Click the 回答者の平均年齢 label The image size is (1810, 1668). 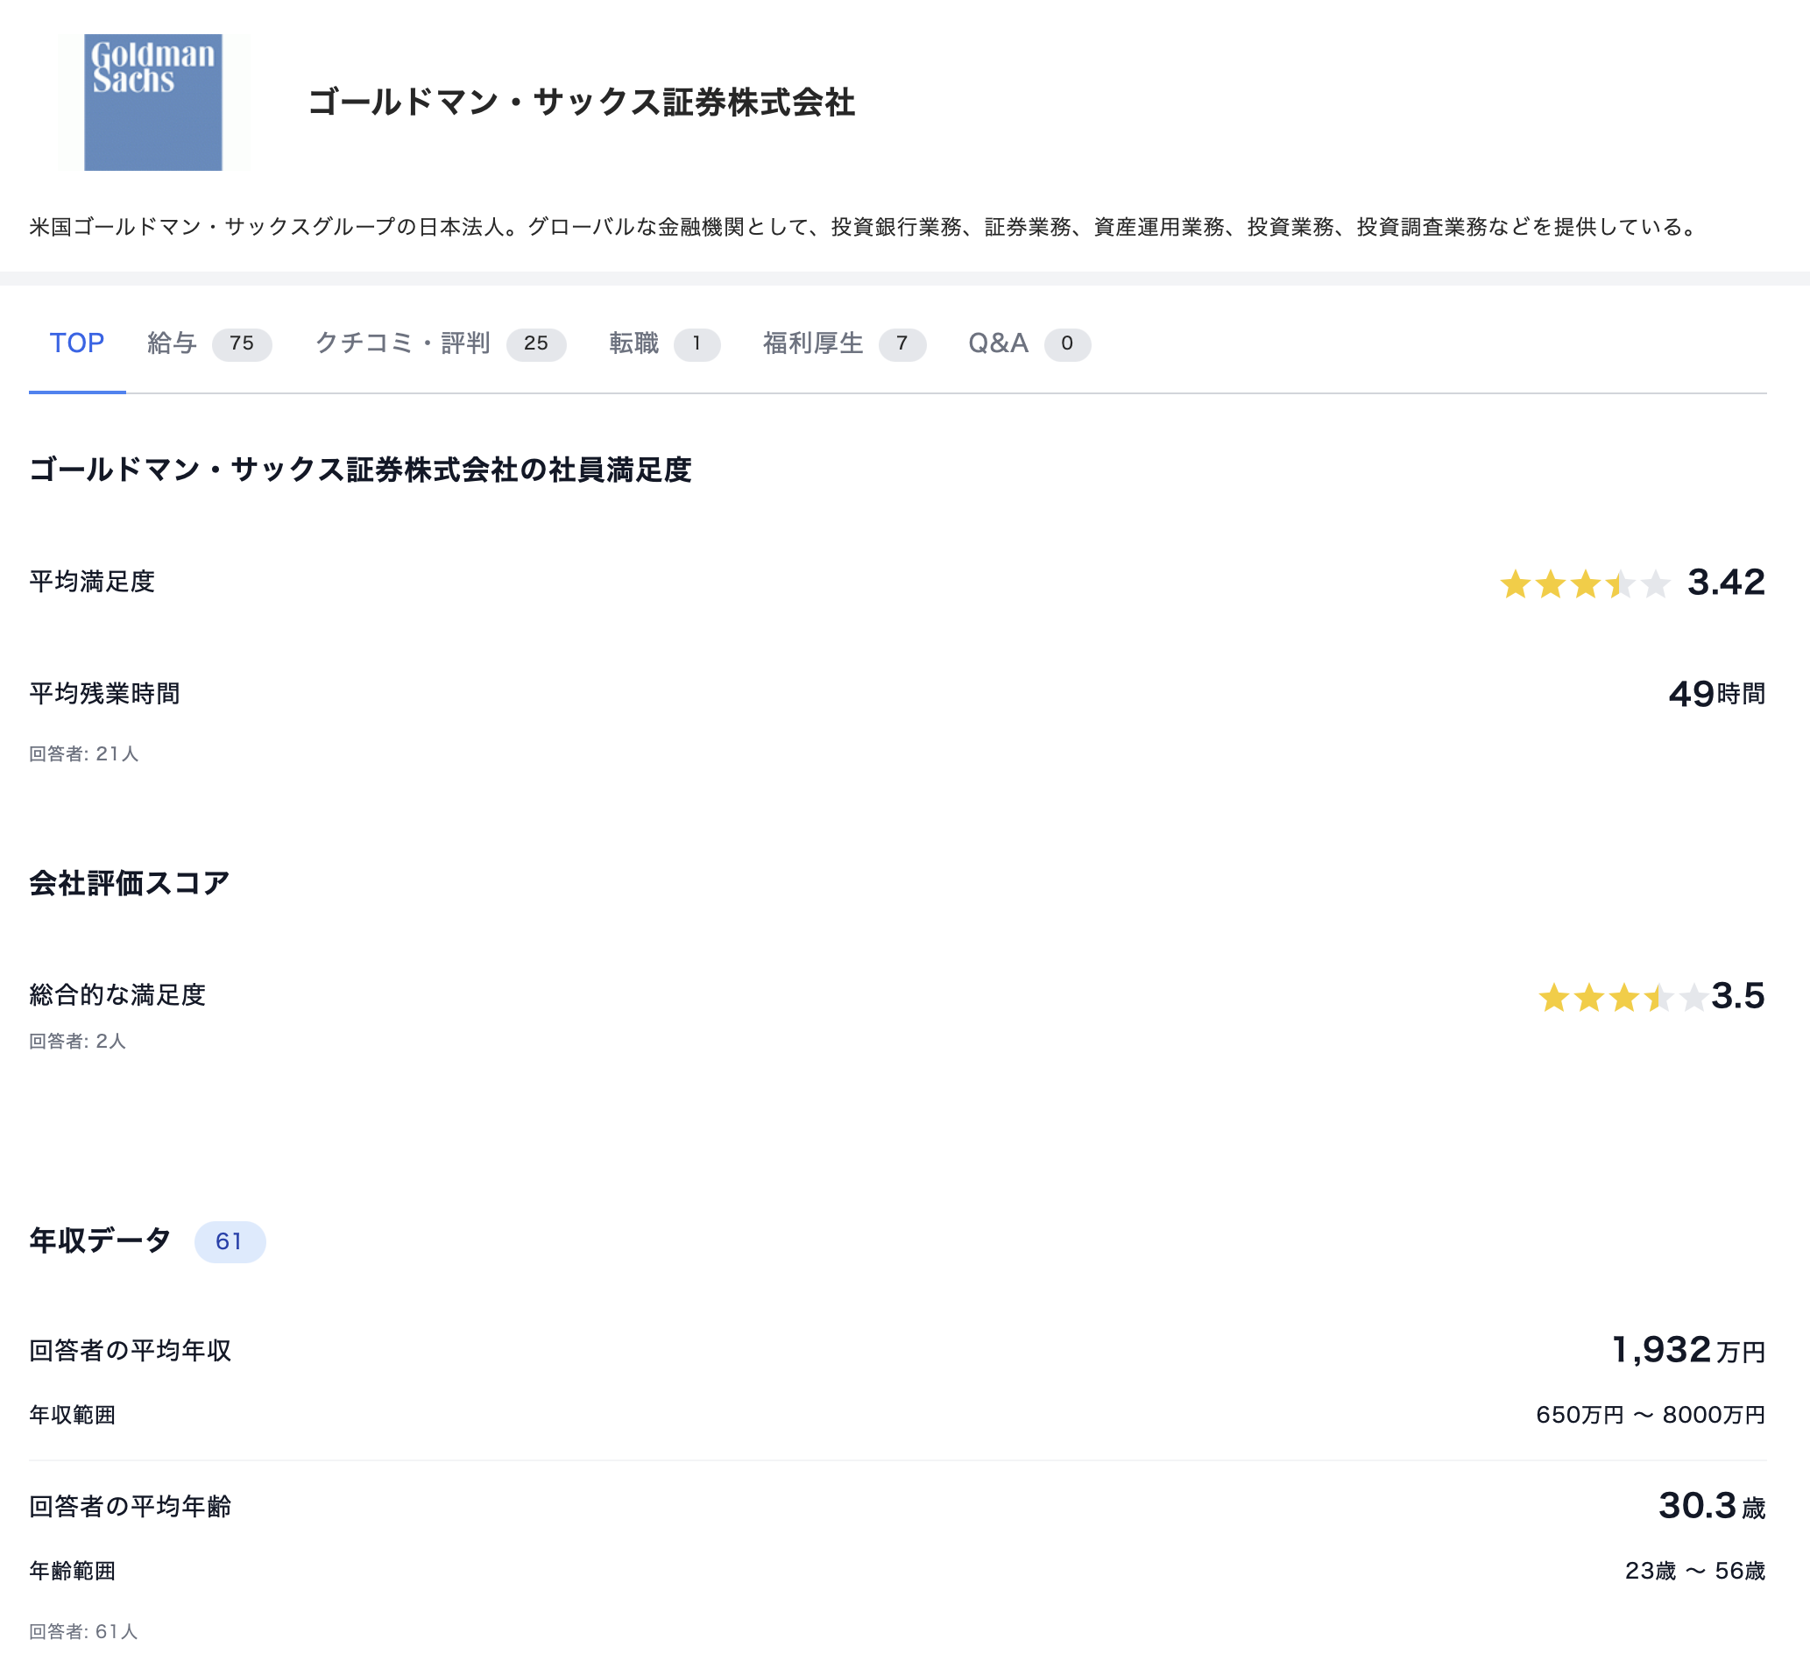coord(131,1508)
